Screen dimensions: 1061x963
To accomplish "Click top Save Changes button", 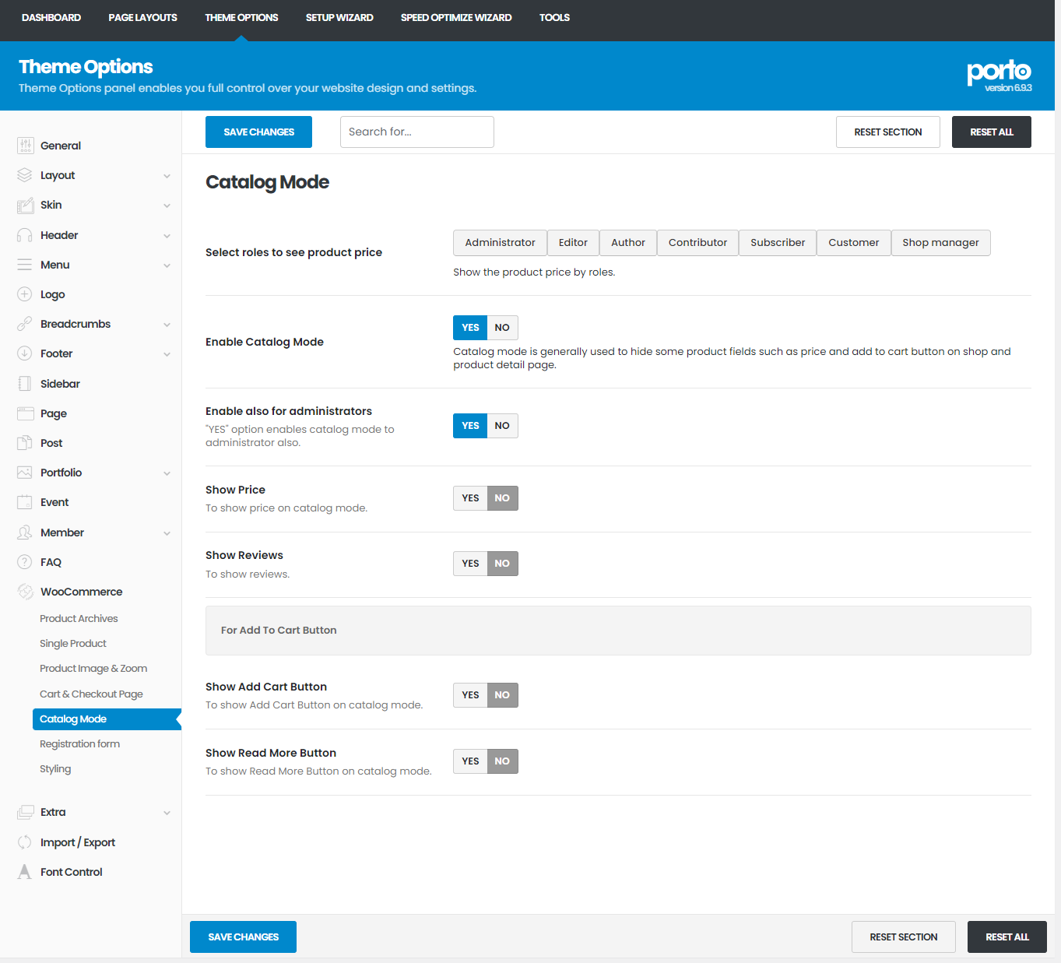I will point(258,132).
